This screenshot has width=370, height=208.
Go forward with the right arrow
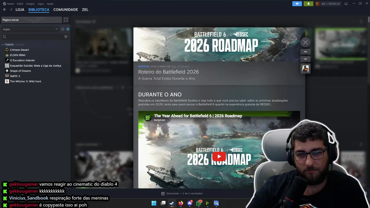pos(11,10)
